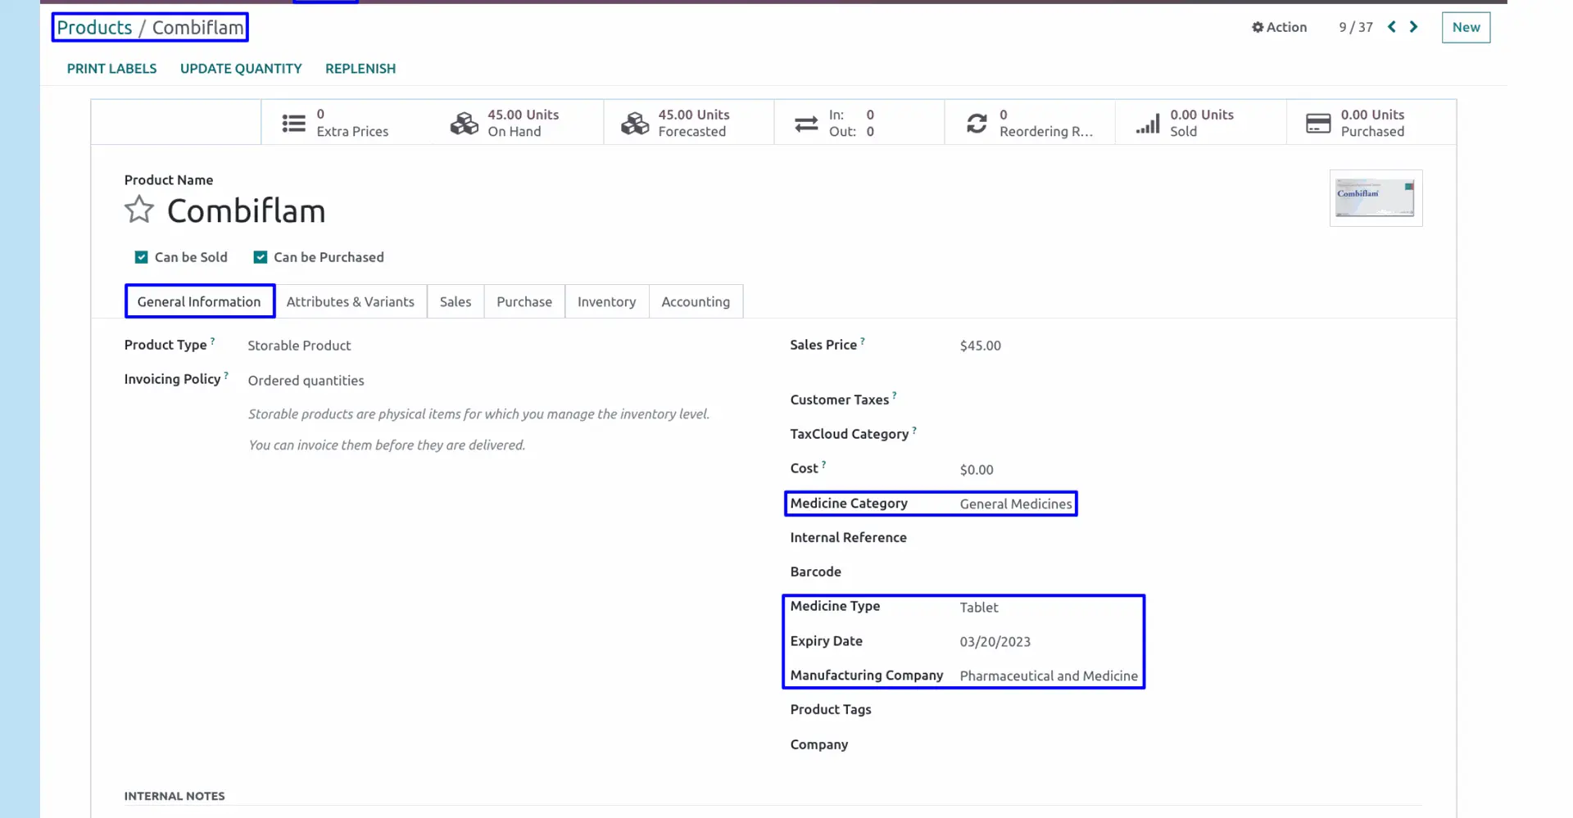Open the 0 Extra Prices stat
The image size is (1573, 818).
pos(347,123)
